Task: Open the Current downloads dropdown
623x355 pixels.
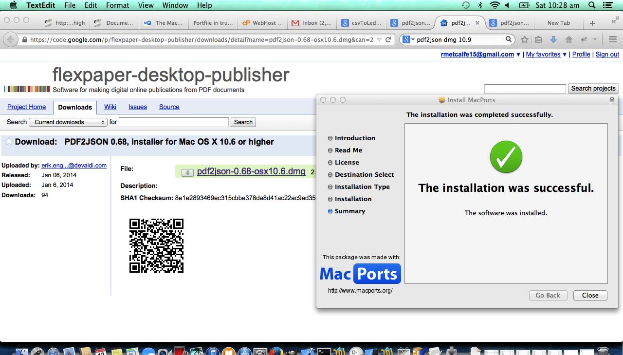Action: (x=68, y=122)
